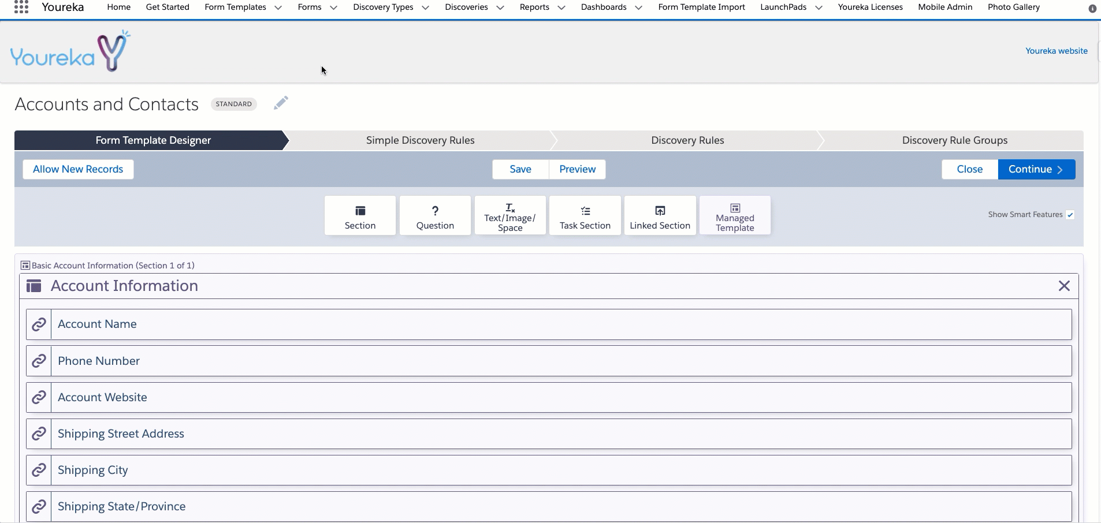This screenshot has width=1101, height=523.
Task: Open the Youreka website link
Action: (1057, 51)
